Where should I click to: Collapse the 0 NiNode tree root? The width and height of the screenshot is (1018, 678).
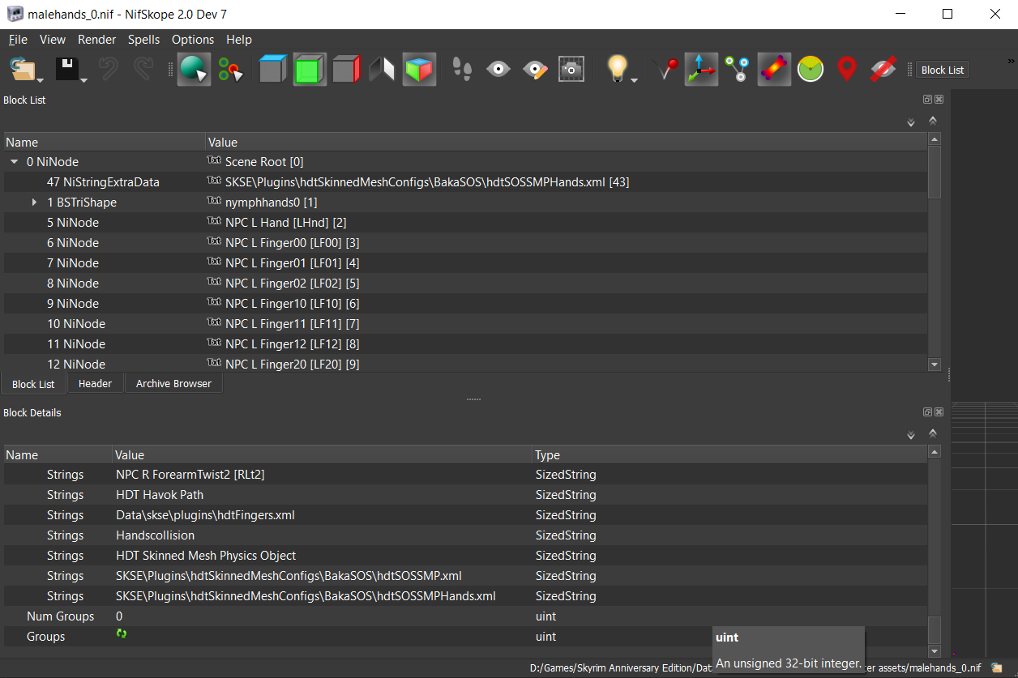14,162
